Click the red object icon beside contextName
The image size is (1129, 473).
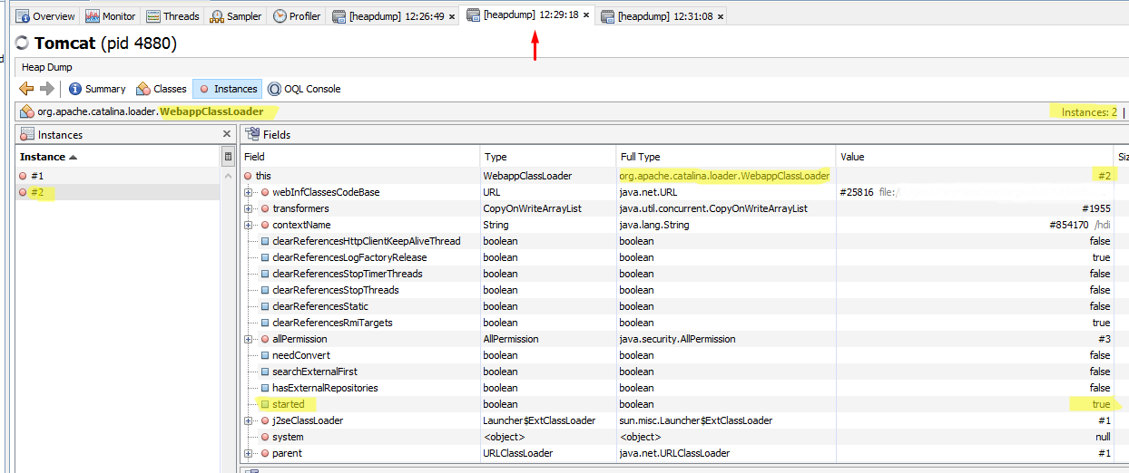(x=265, y=225)
